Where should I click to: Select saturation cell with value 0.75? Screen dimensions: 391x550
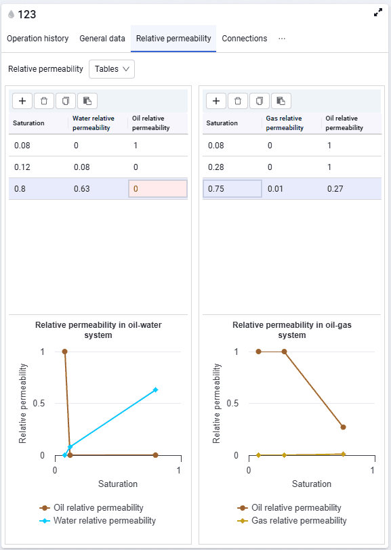click(x=232, y=189)
